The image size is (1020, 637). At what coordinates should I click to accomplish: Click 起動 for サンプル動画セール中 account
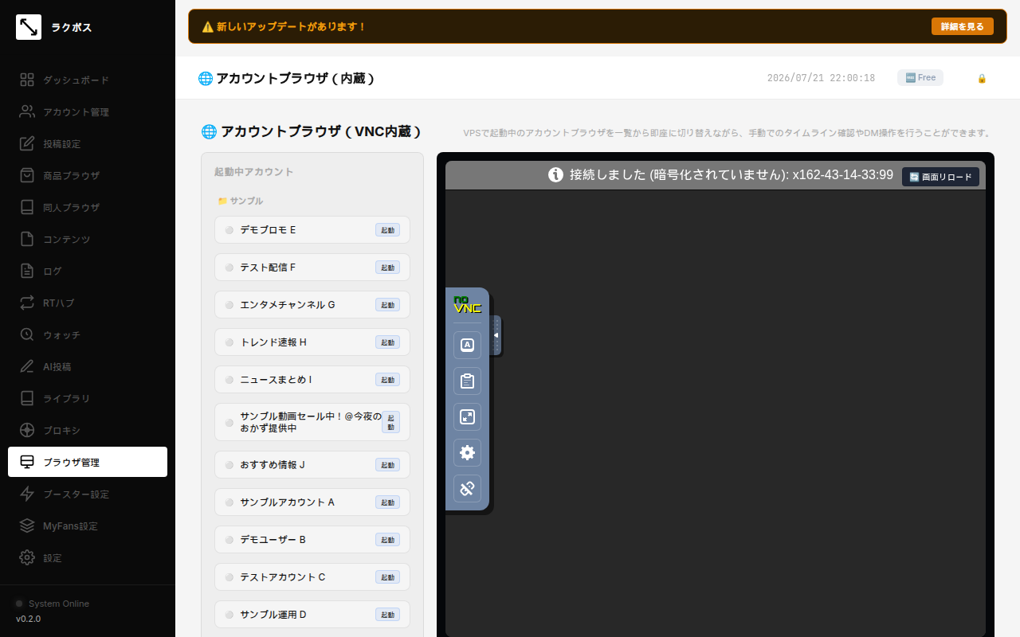(x=391, y=422)
